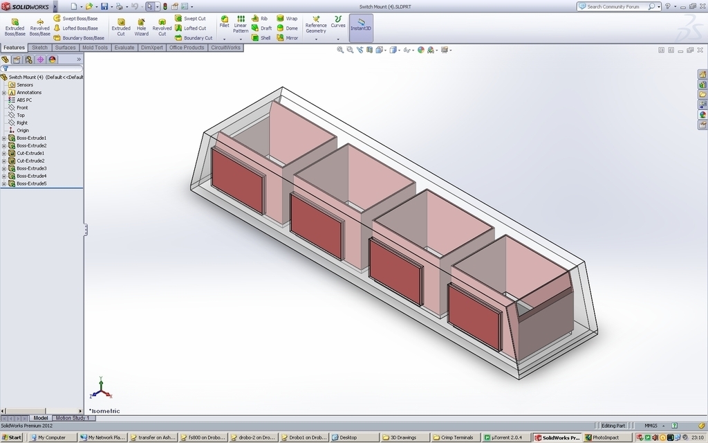Viewport: 708px width, 443px height.
Task: Open PhotoImpact from the taskbar
Action: tap(600, 437)
